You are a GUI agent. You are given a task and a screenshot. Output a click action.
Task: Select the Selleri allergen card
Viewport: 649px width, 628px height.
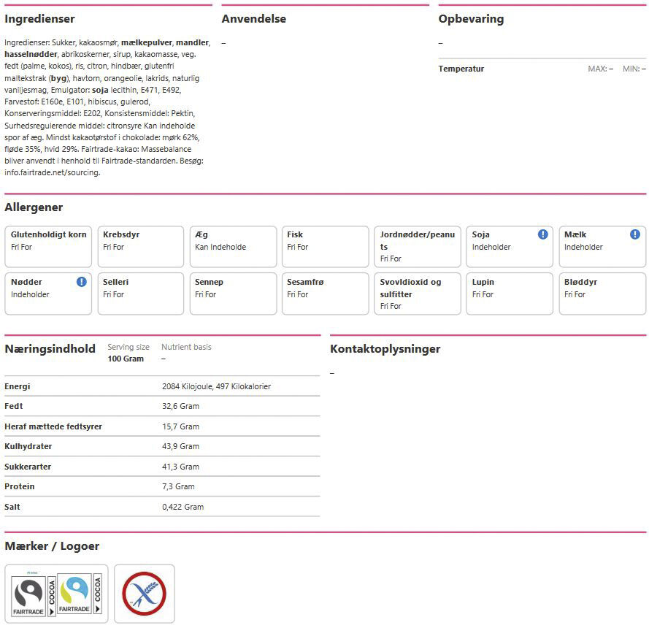click(x=141, y=294)
